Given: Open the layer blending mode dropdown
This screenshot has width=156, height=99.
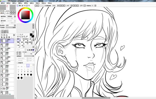Looking at the screenshot, I should 15,25.
